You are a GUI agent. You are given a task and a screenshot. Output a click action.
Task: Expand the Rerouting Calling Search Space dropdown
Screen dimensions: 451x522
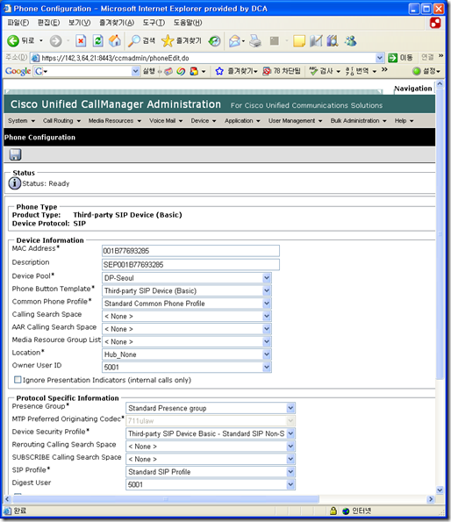click(290, 446)
